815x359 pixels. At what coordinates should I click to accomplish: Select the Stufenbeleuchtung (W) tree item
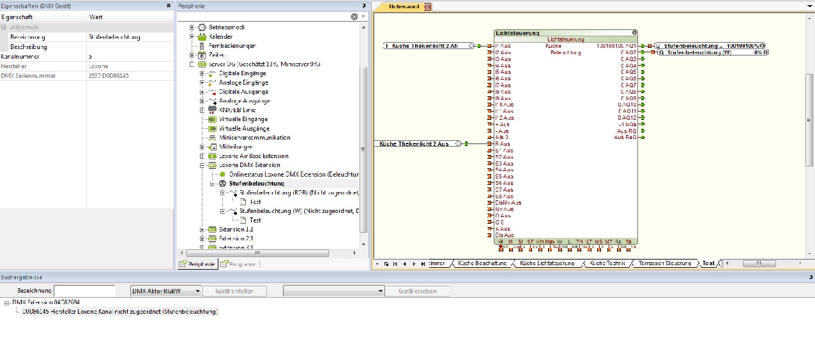point(270,211)
